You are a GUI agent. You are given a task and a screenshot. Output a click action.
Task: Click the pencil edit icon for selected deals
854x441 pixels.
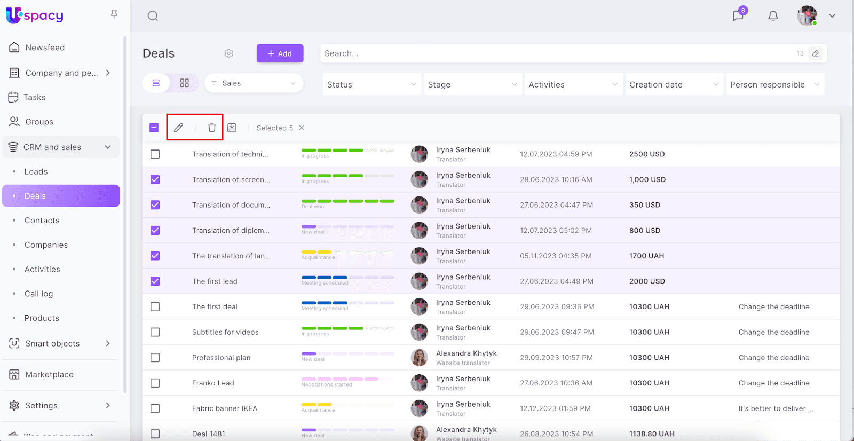point(178,128)
